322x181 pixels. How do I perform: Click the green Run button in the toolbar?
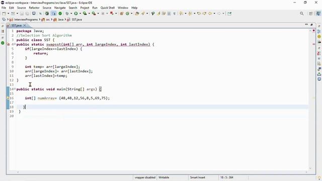(x=76, y=14)
